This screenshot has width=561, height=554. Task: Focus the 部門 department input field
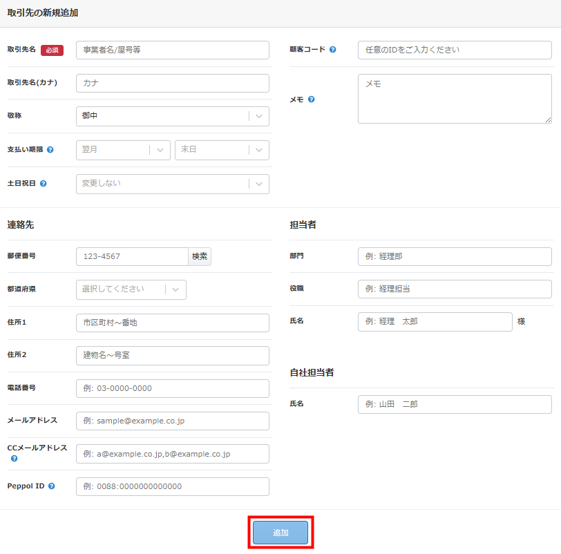tap(455, 256)
